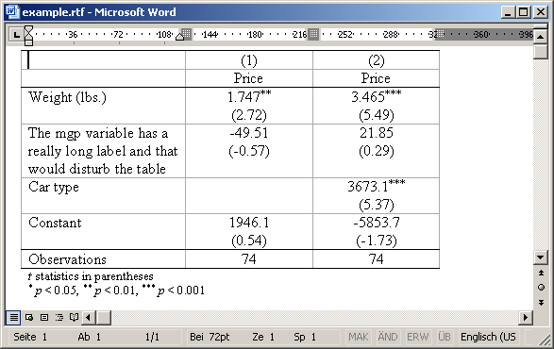554x349 pixels.
Task: Select the column boundary marker near 216 on ruler
Action: (x=313, y=34)
